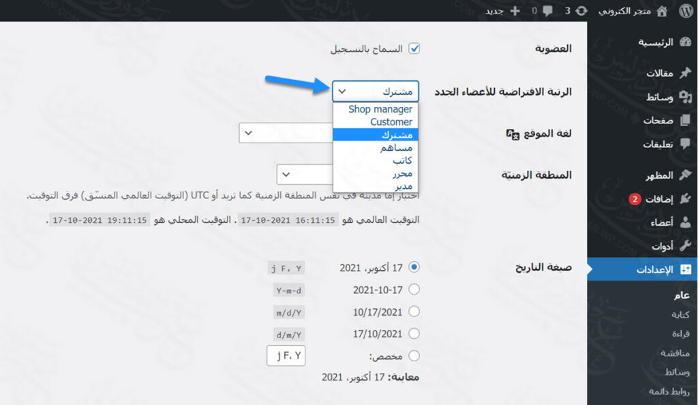698x405 pixels.
Task: Open the plugins icon with badge 2
Action: pos(685,199)
